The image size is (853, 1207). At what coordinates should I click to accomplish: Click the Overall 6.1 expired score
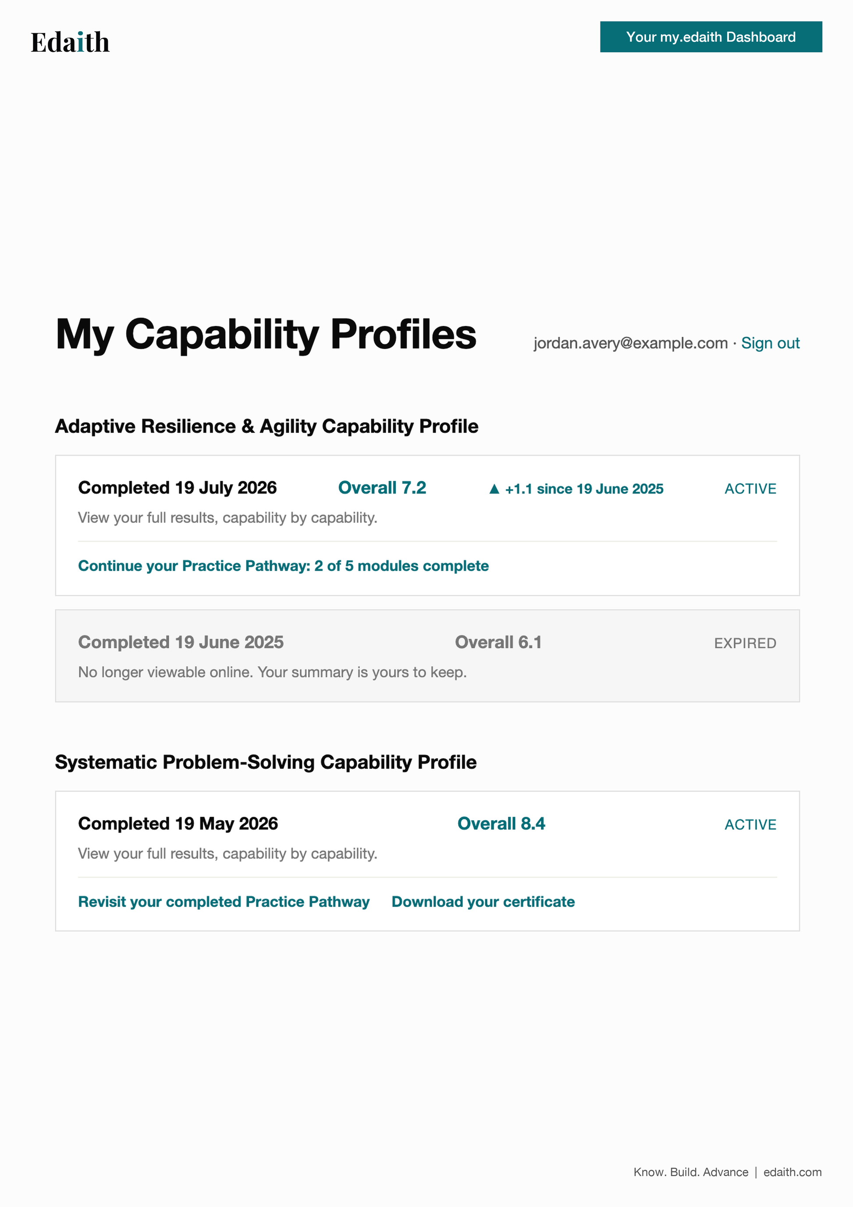pos(498,642)
